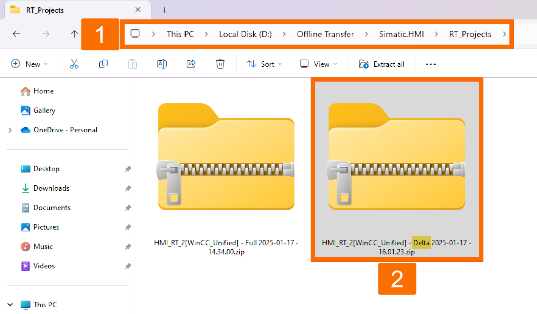Click This PC breadcrumb in address bar
This screenshot has width=537, height=314.
tap(180, 34)
